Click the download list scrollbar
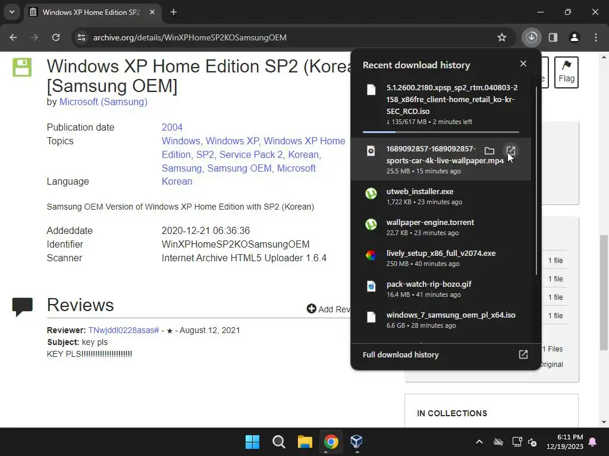Image resolution: width=609 pixels, height=456 pixels. 536,180
